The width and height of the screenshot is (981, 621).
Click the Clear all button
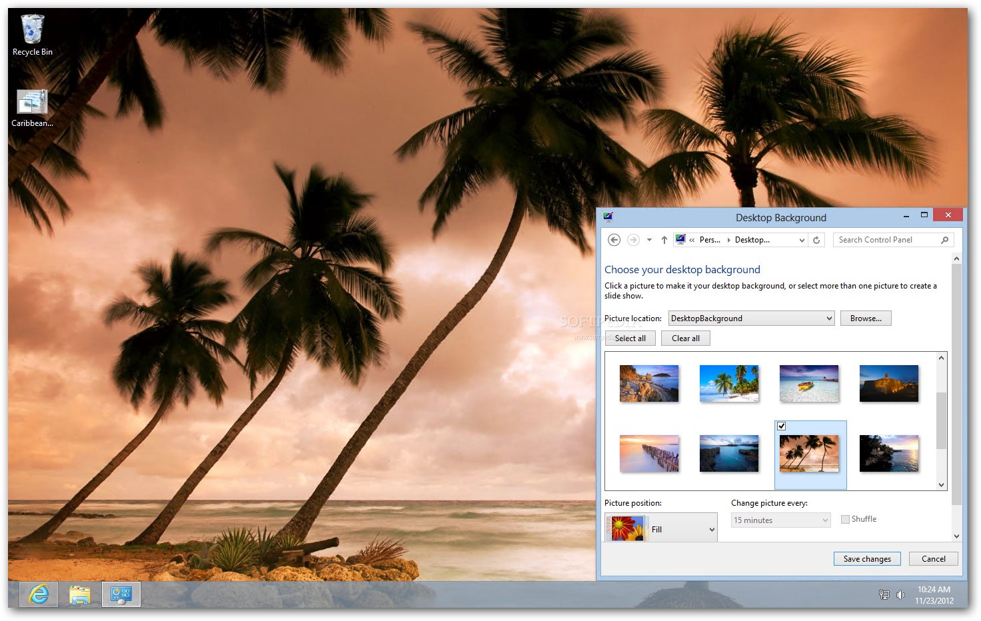(x=686, y=338)
